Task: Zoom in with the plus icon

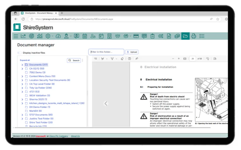Action: click(x=179, y=59)
